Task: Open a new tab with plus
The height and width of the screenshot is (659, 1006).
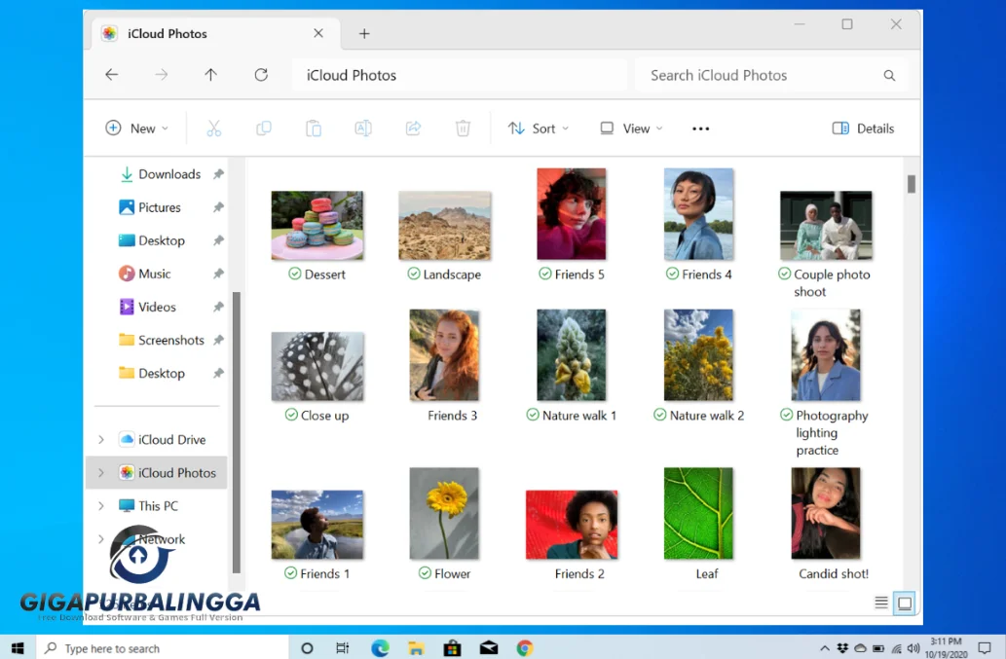Action: 364,33
